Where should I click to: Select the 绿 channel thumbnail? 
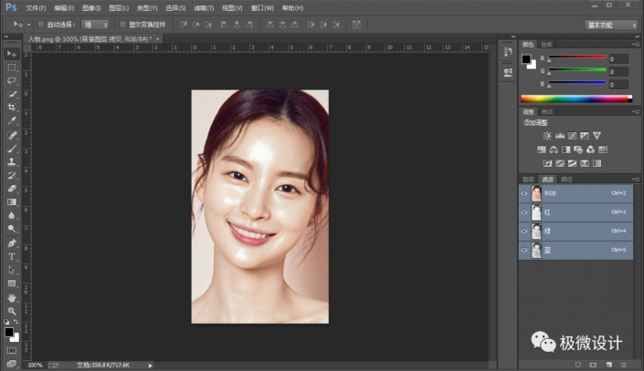coord(536,231)
